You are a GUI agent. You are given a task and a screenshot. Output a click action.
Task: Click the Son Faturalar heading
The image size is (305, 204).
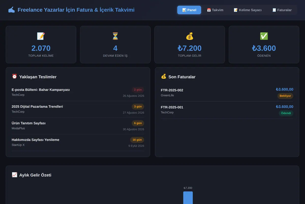click(x=182, y=77)
